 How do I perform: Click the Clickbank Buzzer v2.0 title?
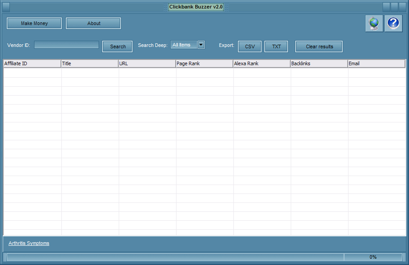(196, 7)
